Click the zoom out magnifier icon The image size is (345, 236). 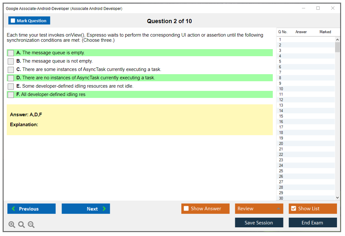click(31, 225)
